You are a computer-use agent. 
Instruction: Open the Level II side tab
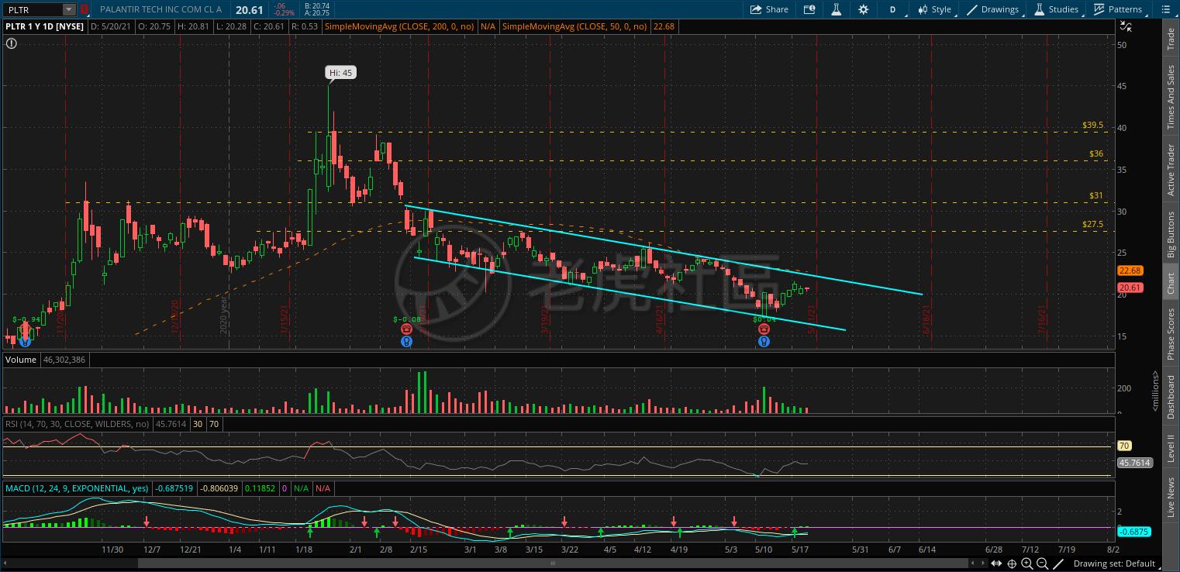point(1171,450)
